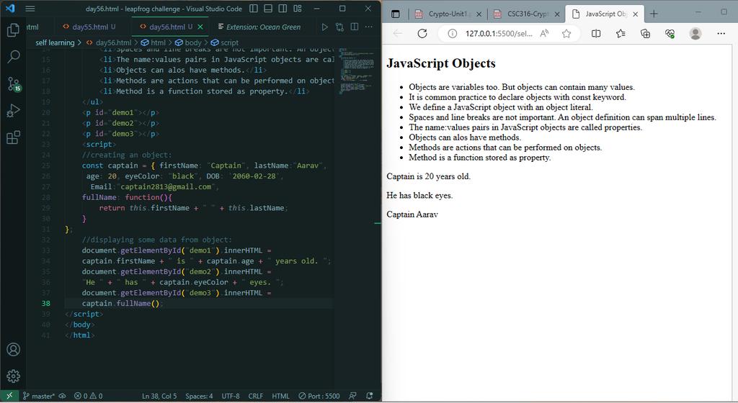738x403 pixels.
Task: Open the Explorer view in activity bar
Action: tap(13, 30)
